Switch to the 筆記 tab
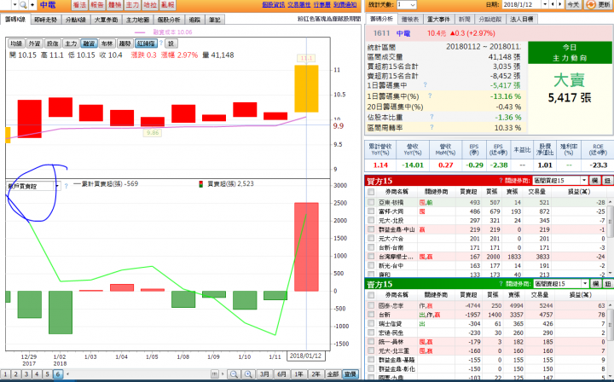 point(215,20)
